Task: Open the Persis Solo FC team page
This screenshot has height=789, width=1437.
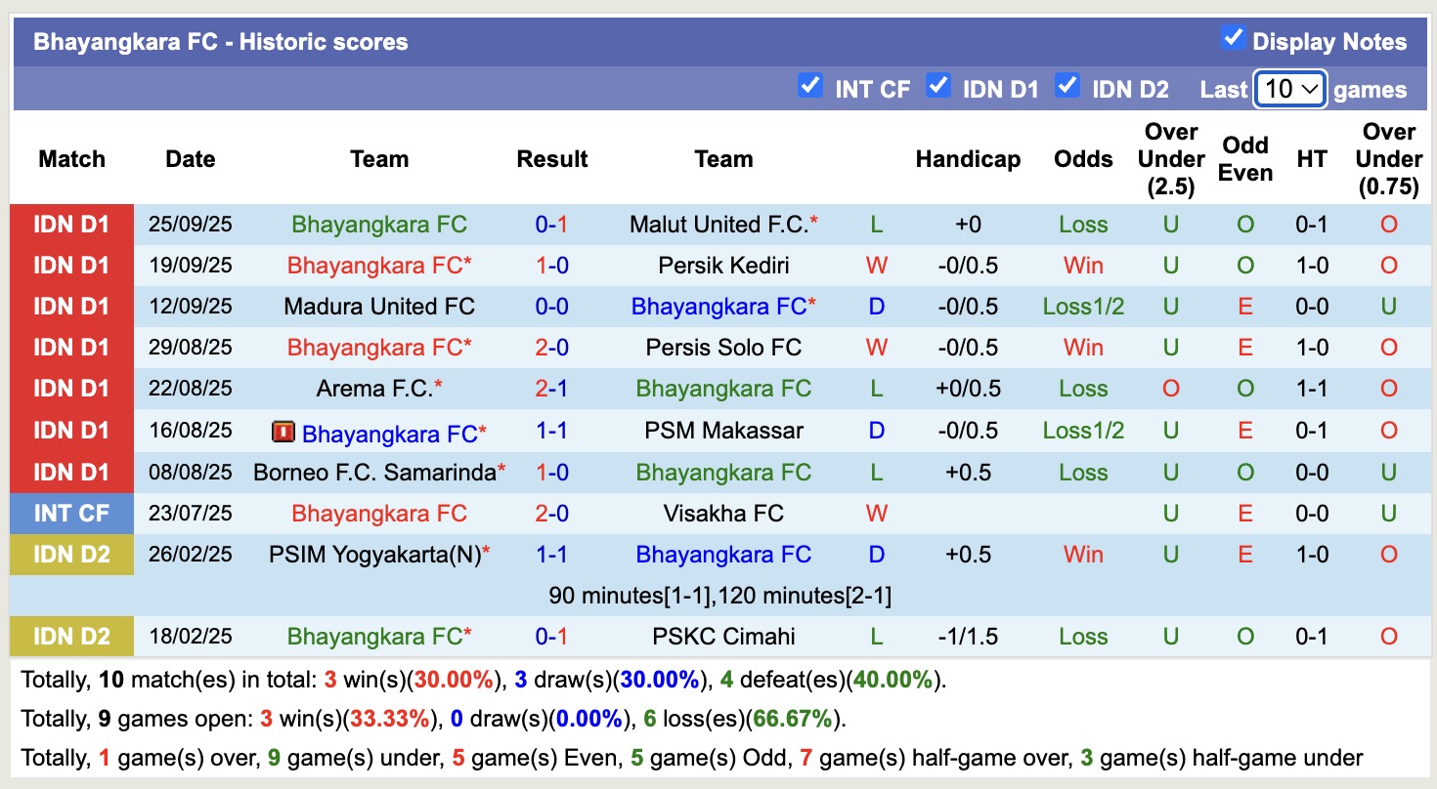Action: (x=723, y=348)
